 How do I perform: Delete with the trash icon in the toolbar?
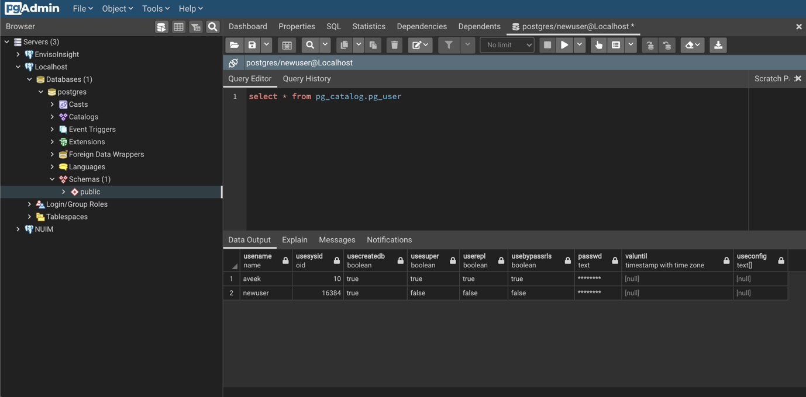tap(393, 45)
